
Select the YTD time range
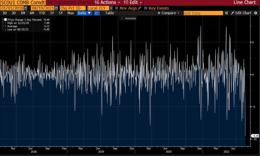[x=42, y=13]
